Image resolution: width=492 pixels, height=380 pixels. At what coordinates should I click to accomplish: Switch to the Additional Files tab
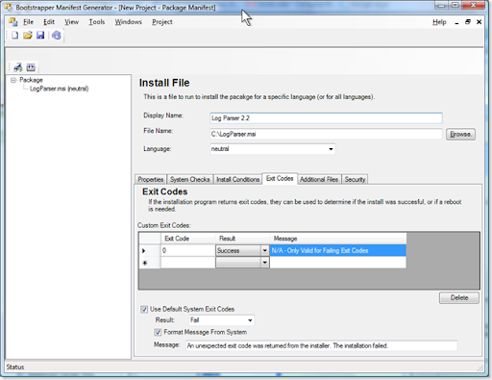coord(319,179)
